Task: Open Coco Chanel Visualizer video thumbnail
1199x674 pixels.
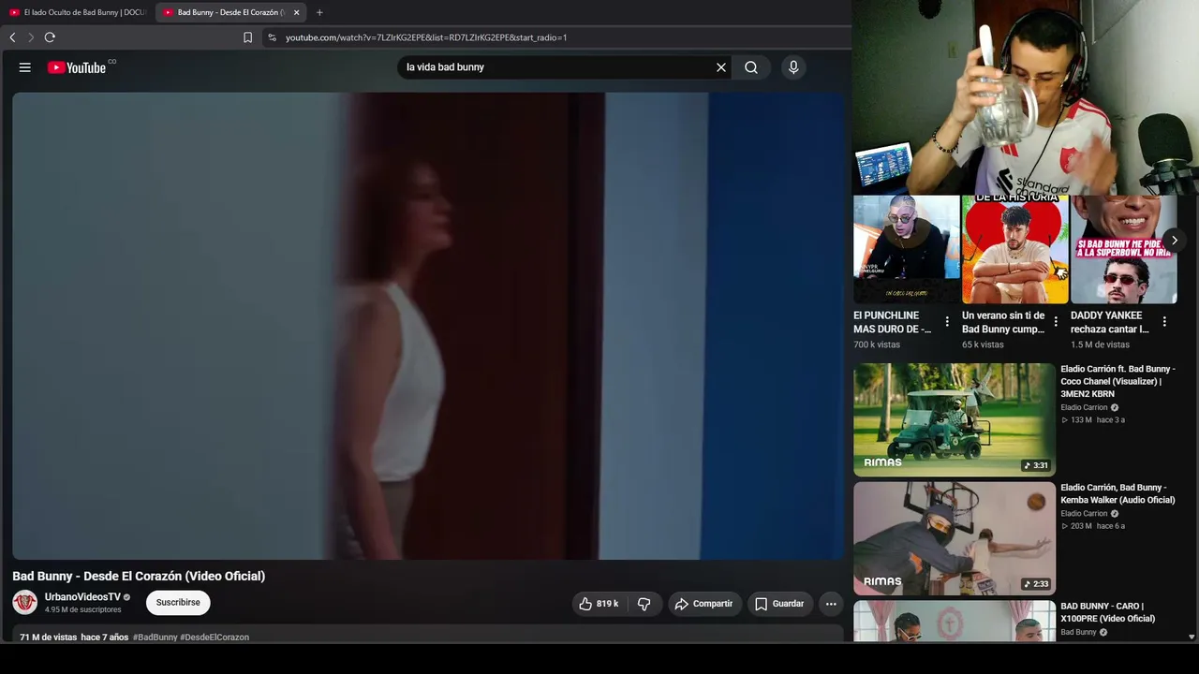Action: click(955, 419)
